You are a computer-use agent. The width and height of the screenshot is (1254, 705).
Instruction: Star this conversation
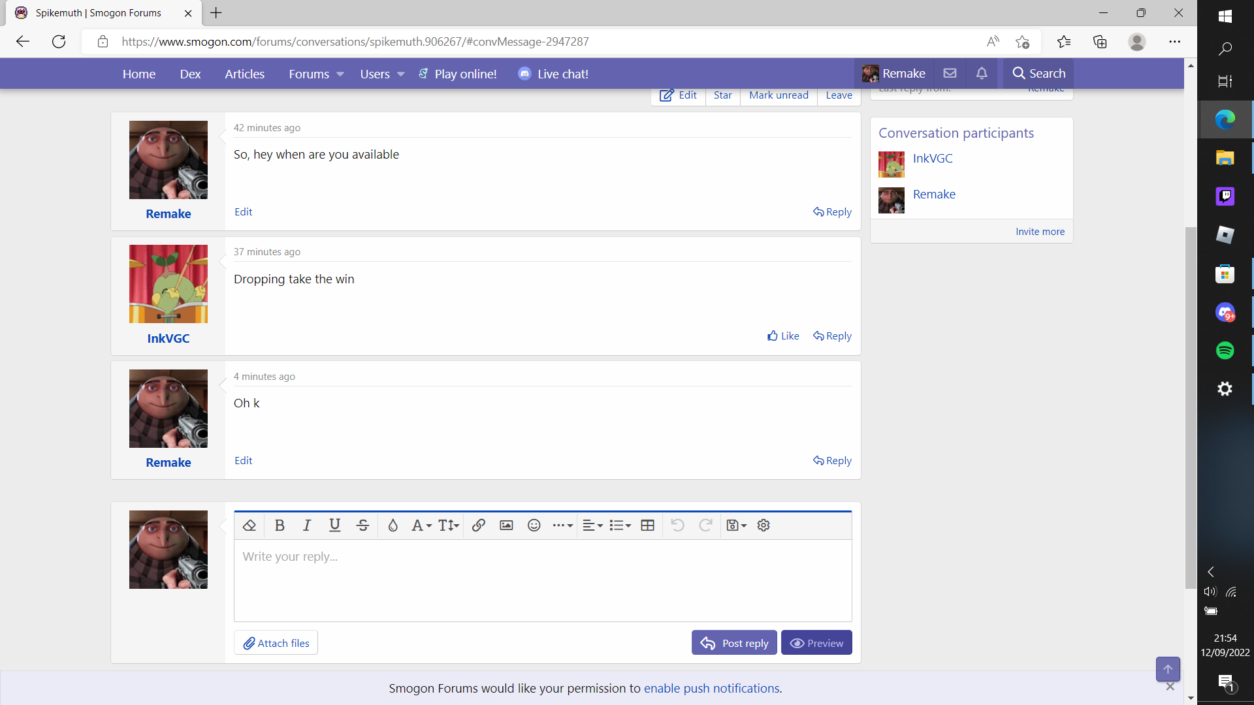722,95
